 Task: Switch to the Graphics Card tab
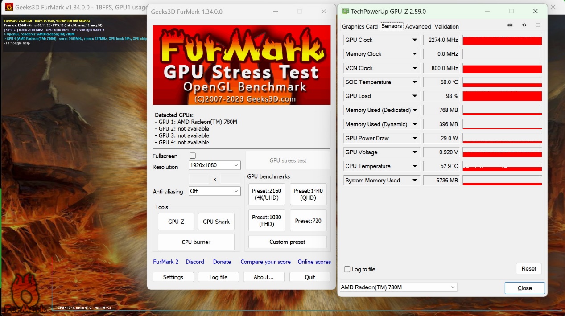360,27
